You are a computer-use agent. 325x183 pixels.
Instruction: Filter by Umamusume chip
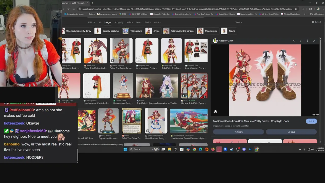[208, 31]
